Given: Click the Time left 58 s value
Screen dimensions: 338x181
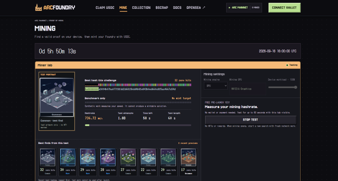Looking at the screenshot, I should 147,118.
